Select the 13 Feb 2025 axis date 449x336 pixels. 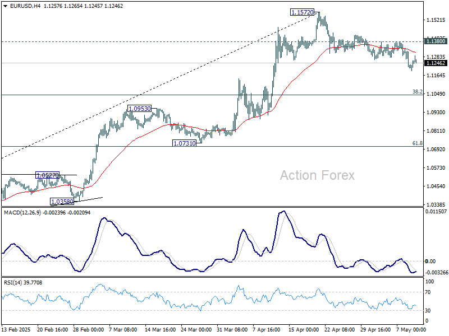(17, 330)
